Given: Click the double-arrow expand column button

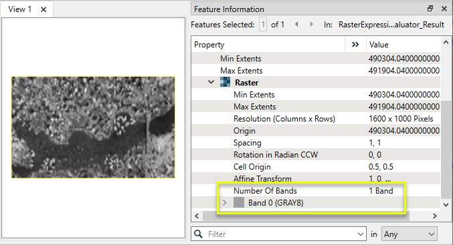Looking at the screenshot, I should (x=355, y=45).
